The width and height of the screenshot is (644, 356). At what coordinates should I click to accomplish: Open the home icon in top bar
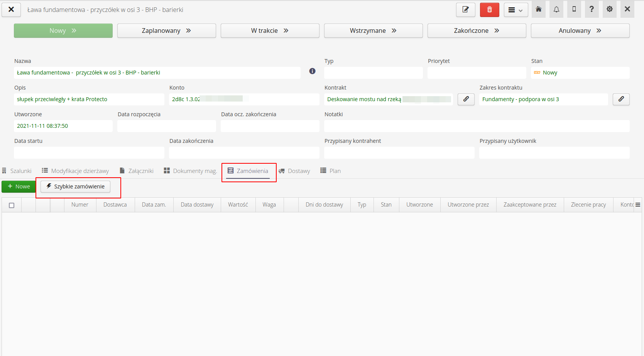coord(539,9)
